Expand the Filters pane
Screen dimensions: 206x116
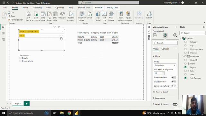149,27
